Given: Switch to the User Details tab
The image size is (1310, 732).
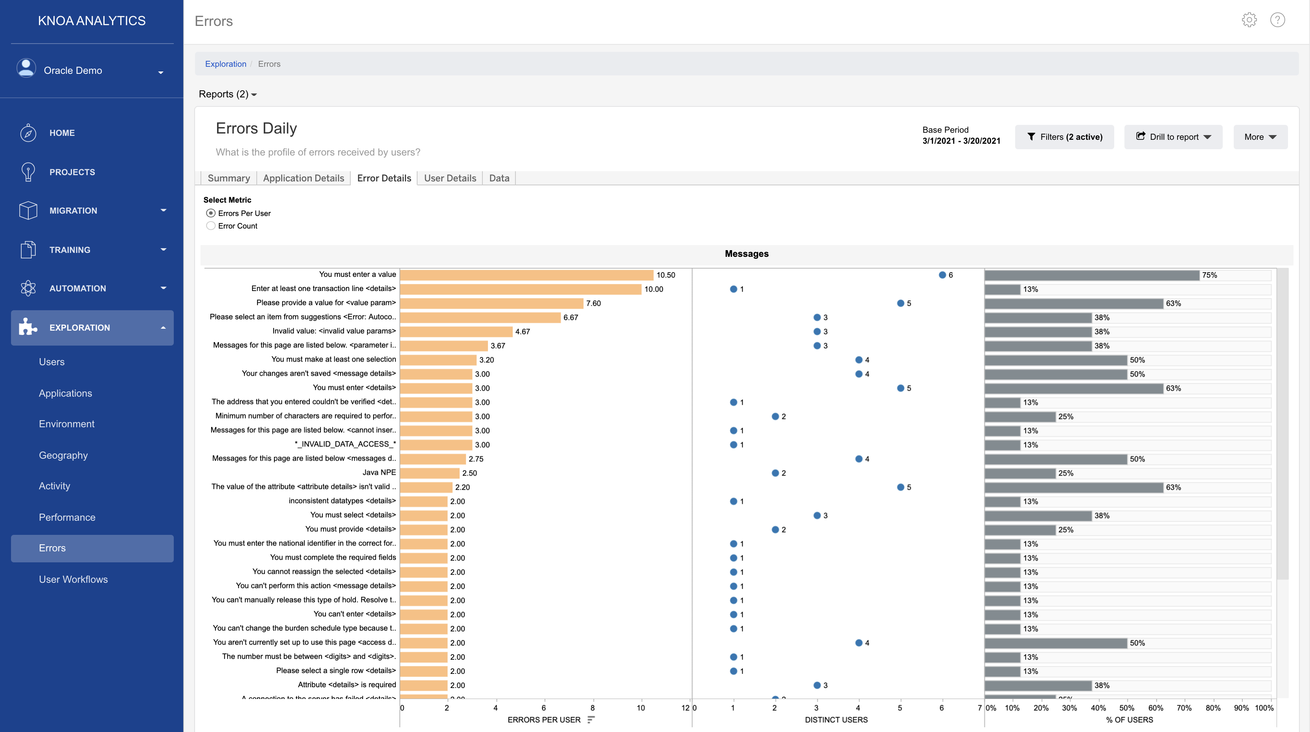Looking at the screenshot, I should pos(449,178).
